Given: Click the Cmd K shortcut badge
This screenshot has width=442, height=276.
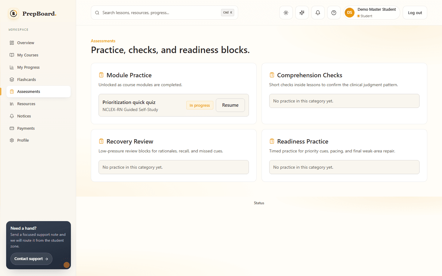Looking at the screenshot, I should point(227,13).
